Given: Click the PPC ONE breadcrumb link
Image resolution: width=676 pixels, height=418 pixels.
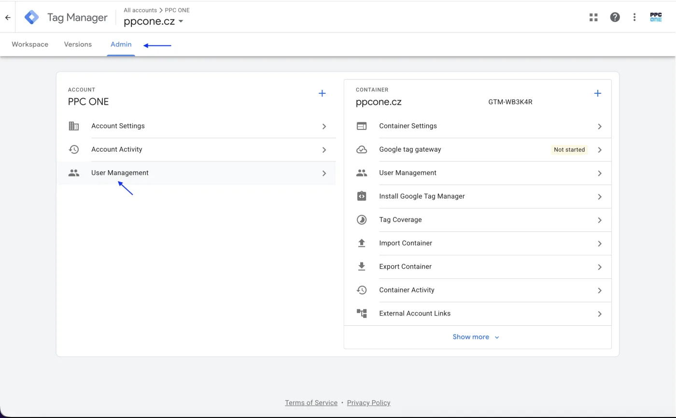Looking at the screenshot, I should click(177, 10).
